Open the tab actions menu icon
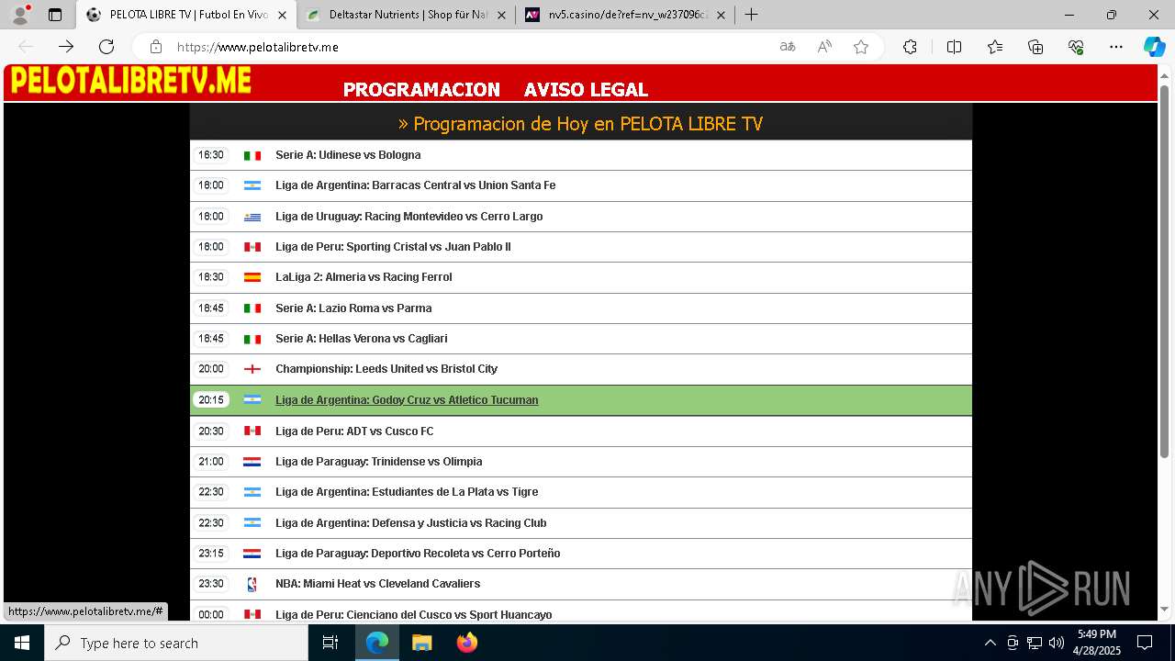1175x661 pixels. pos(55,15)
